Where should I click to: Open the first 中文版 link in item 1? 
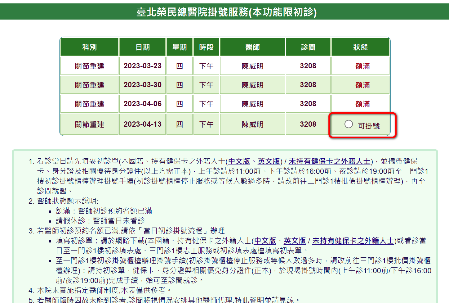click(x=239, y=161)
